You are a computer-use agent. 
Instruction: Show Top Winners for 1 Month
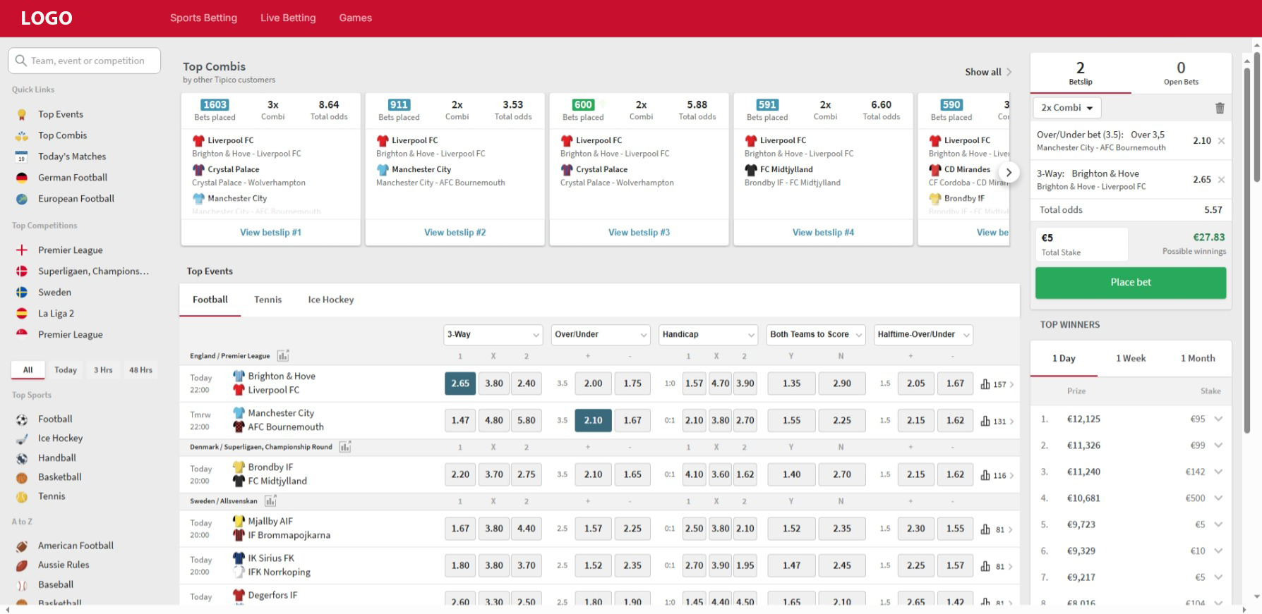click(x=1198, y=359)
